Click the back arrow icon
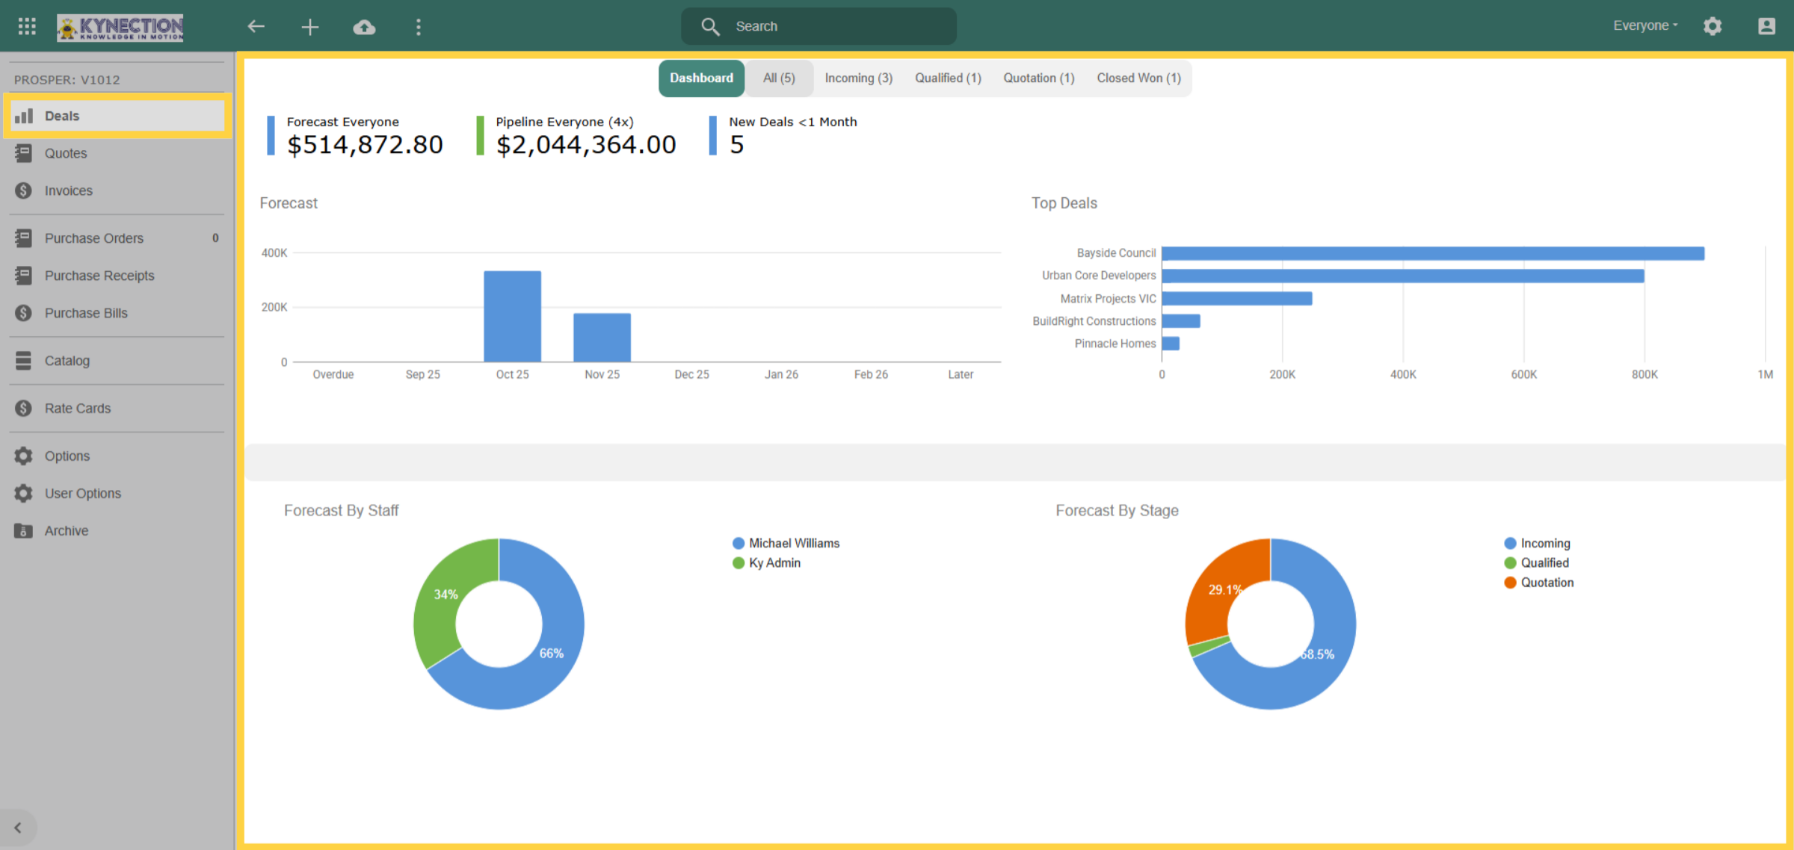Screen dimensions: 1794x850 [x=256, y=26]
